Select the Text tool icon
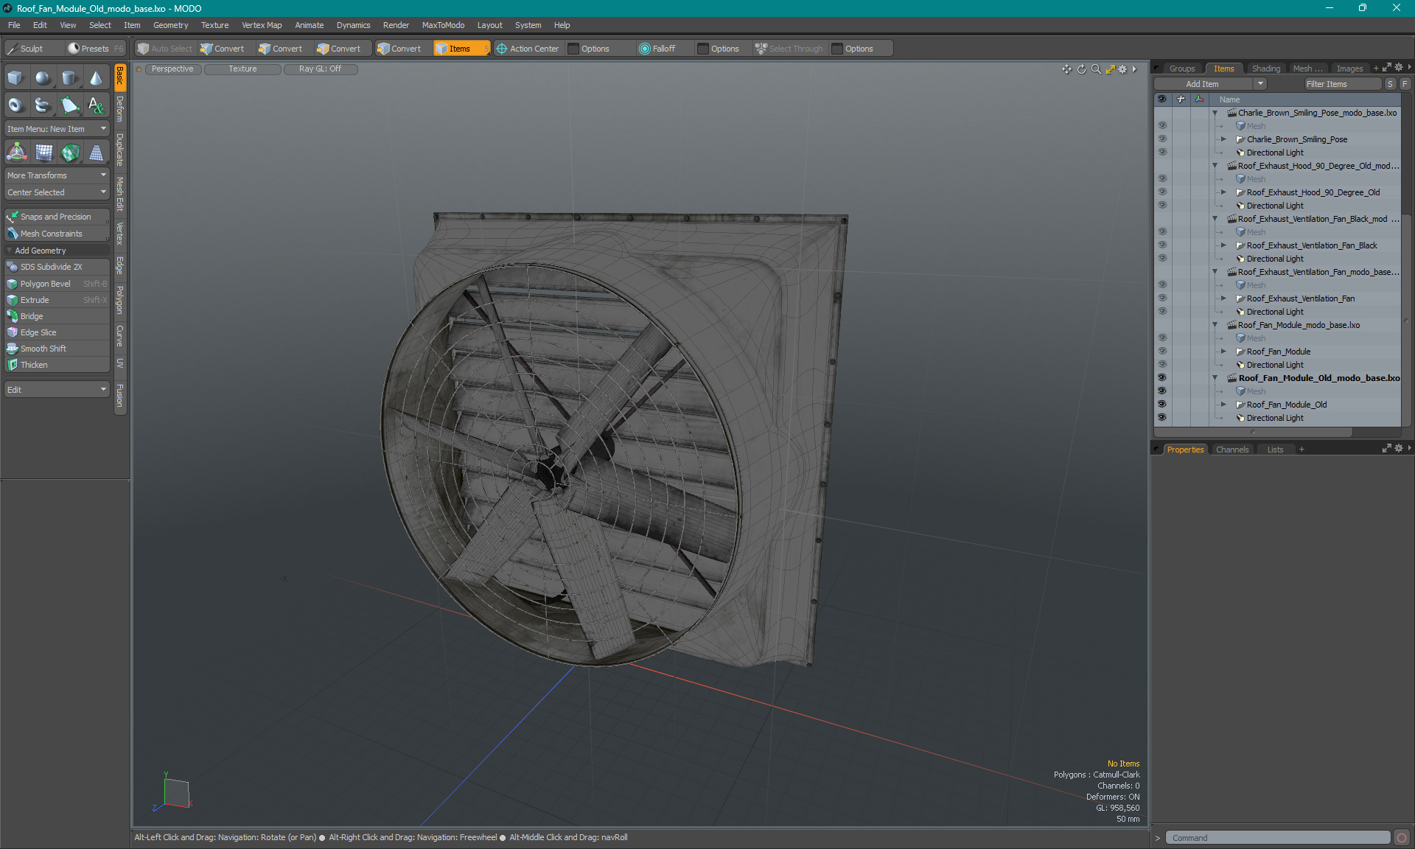 pyautogui.click(x=97, y=105)
